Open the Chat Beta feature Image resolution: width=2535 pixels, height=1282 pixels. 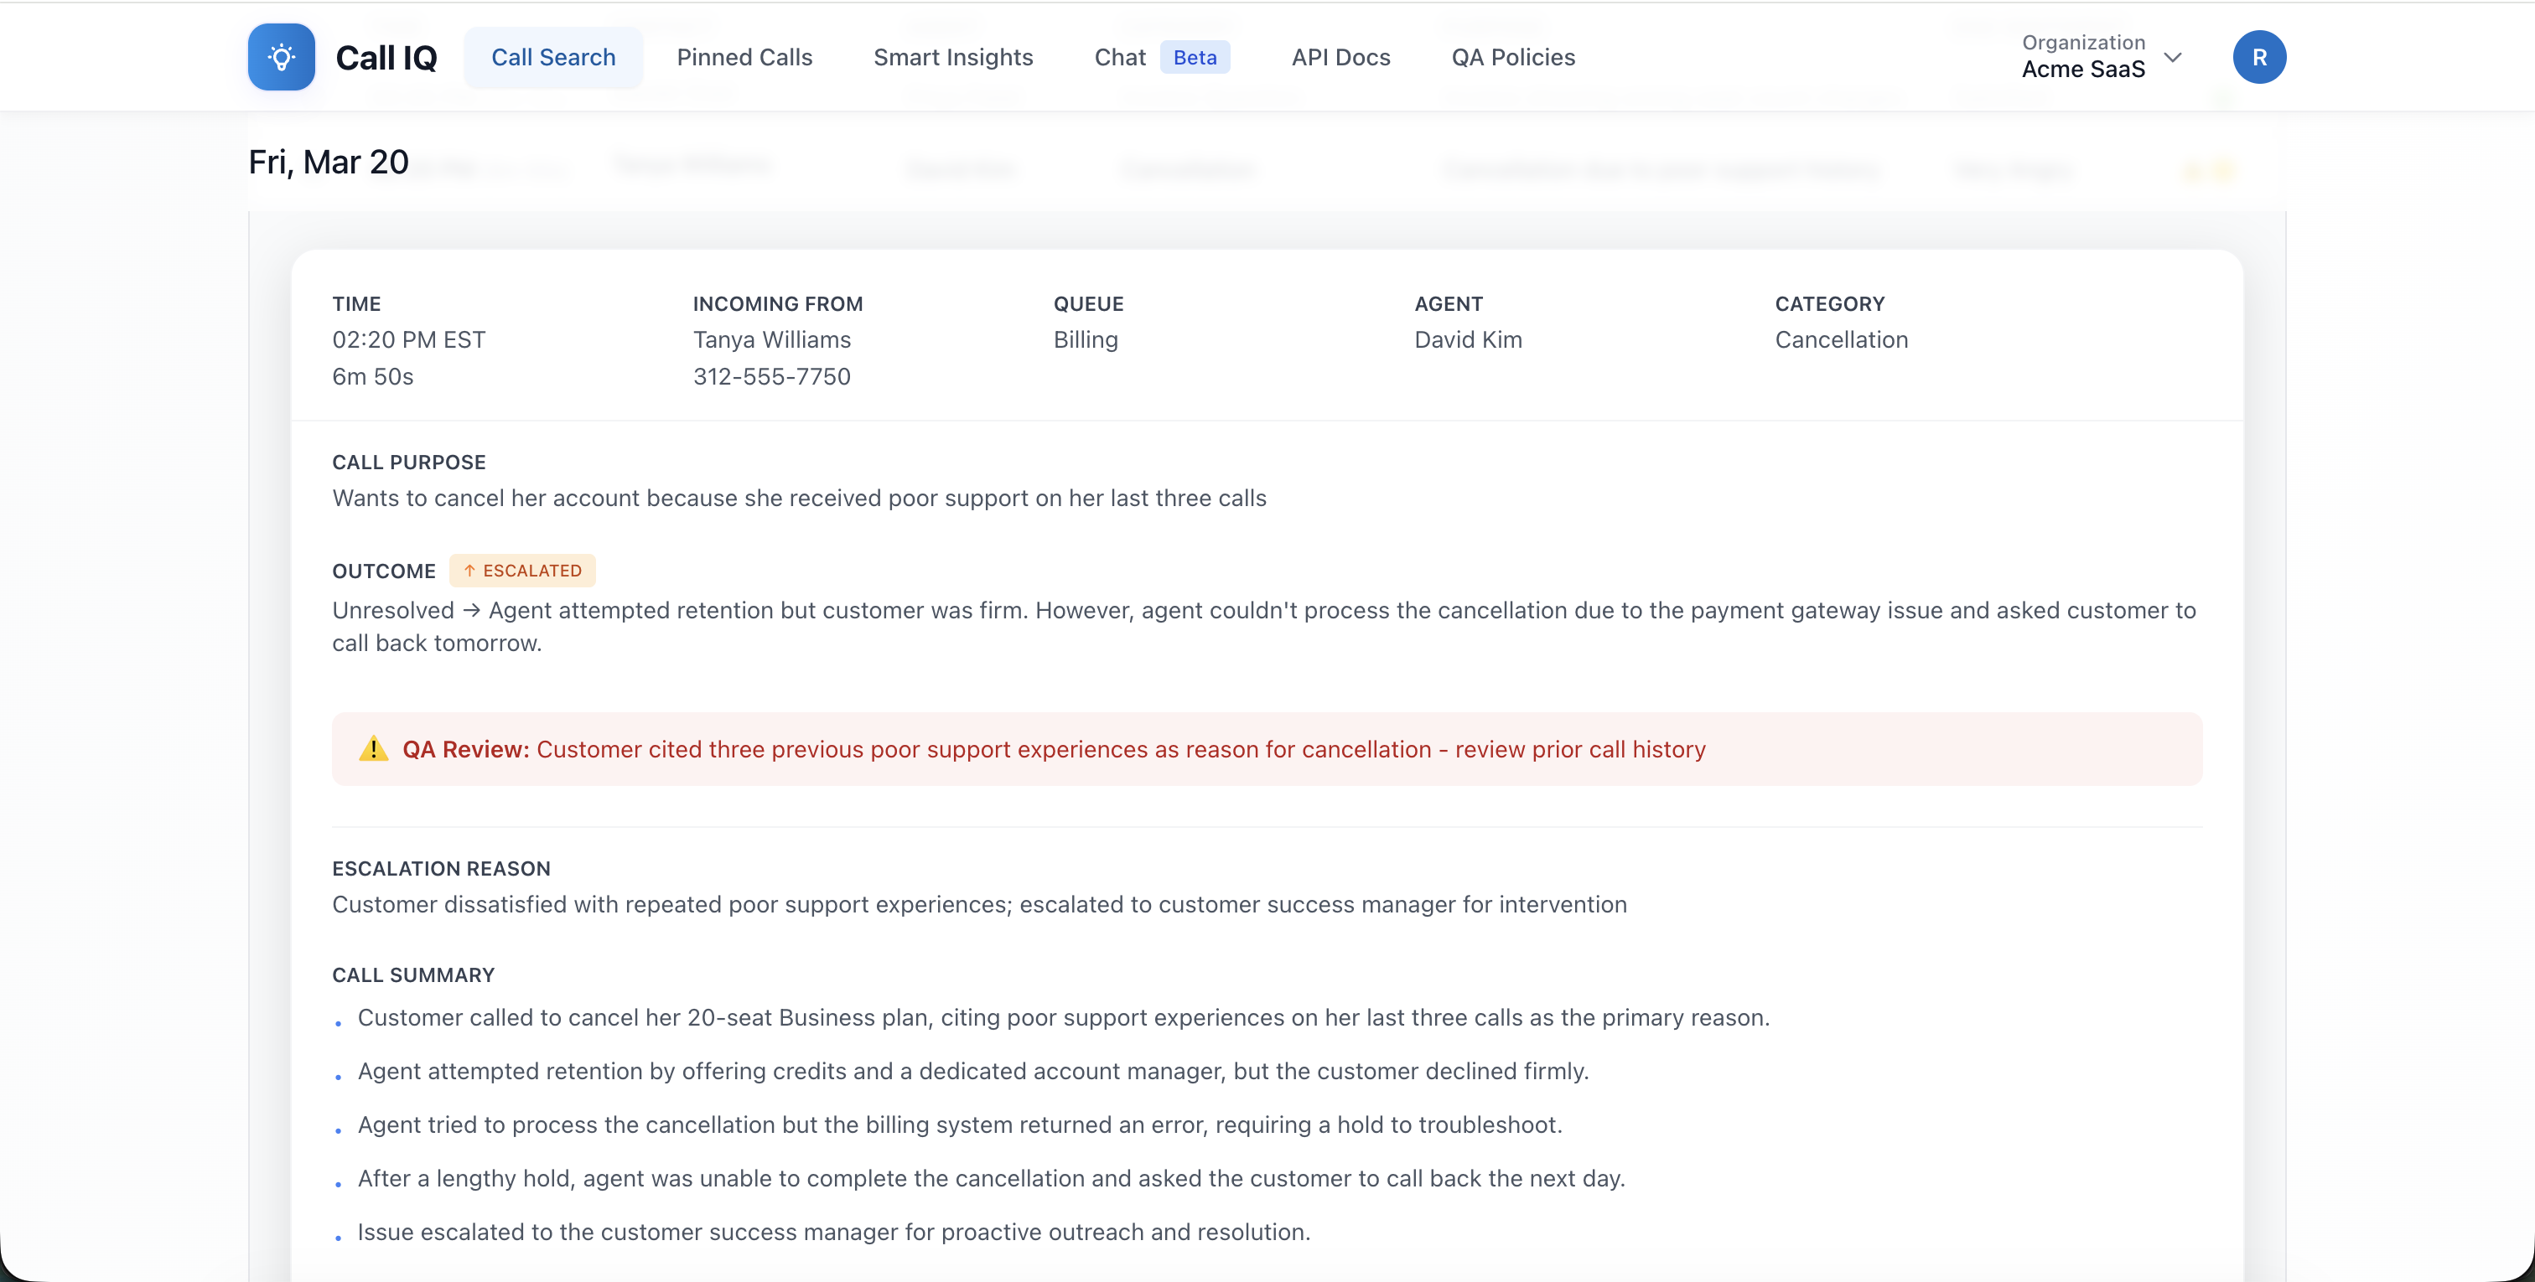tap(1120, 57)
